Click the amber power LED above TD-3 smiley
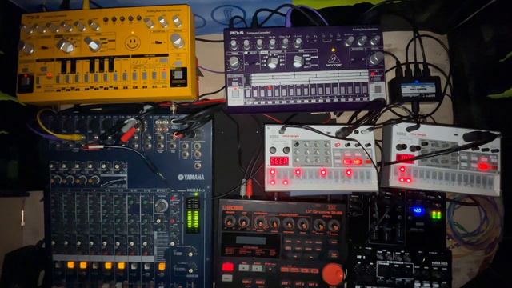The image size is (512, 288). [133, 33]
